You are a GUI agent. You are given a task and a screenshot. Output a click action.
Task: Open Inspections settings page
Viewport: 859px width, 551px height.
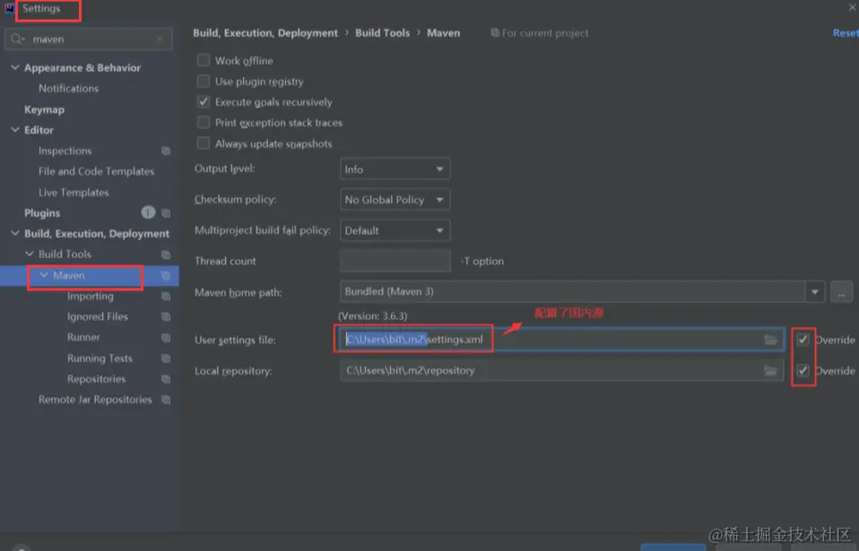tap(65, 151)
